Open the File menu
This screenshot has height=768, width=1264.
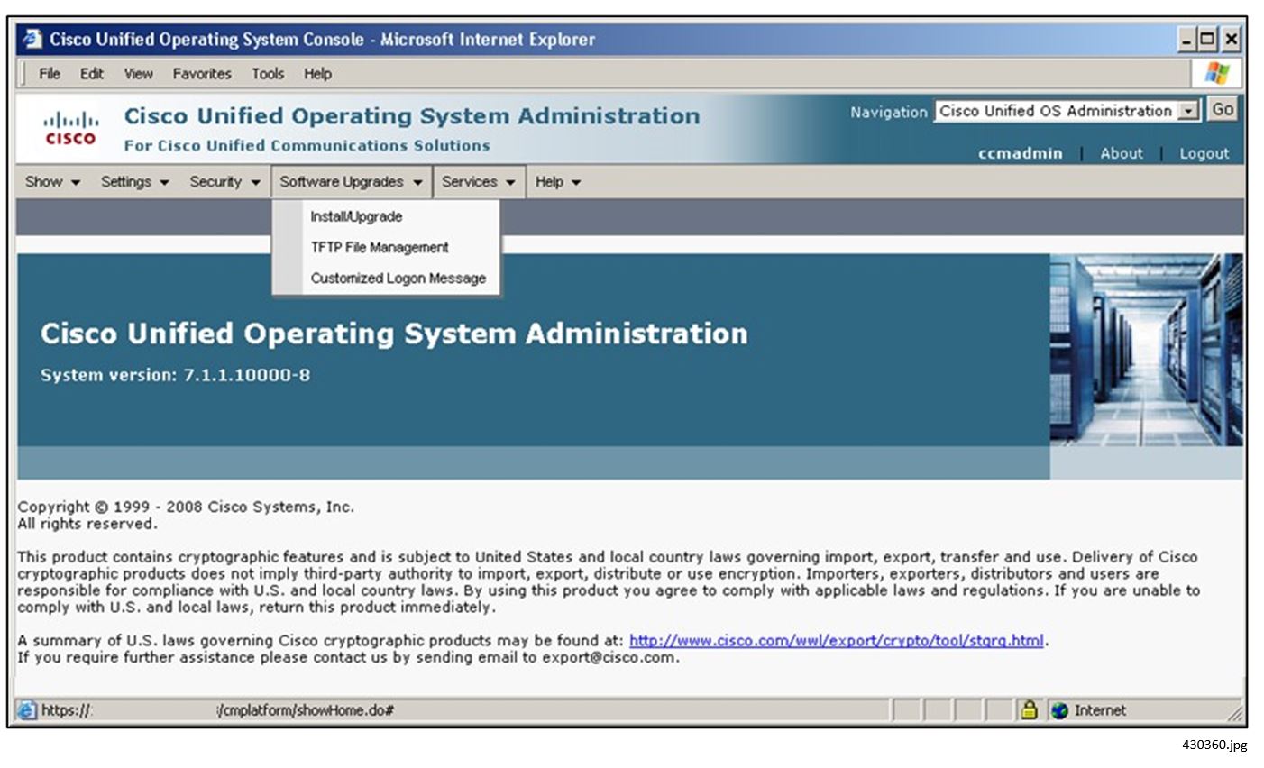click(50, 74)
